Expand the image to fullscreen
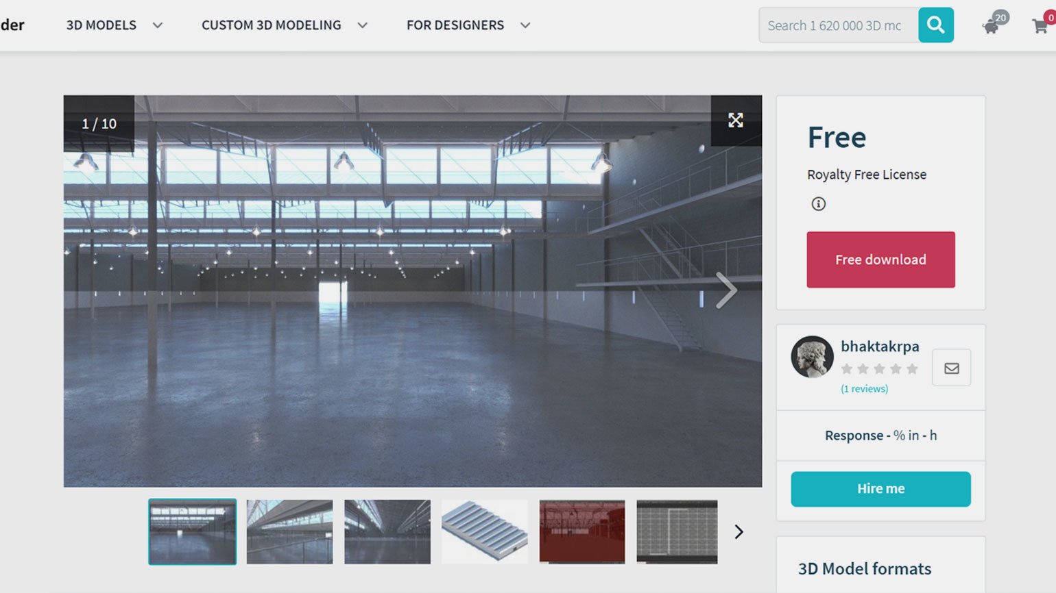The image size is (1056, 593). click(736, 121)
